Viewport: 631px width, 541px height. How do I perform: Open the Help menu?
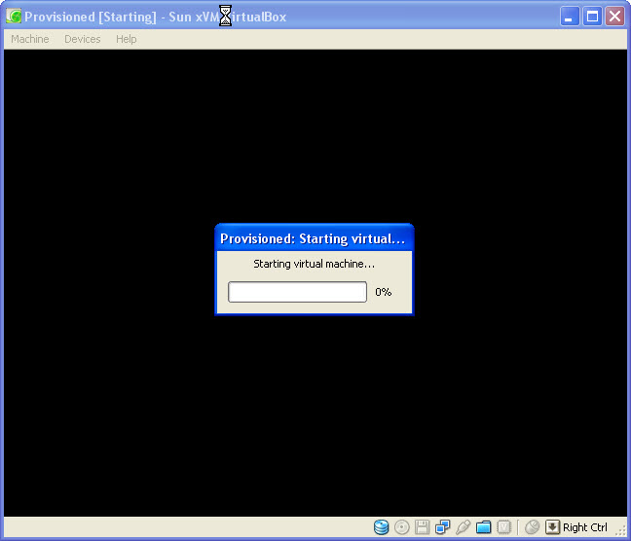127,39
